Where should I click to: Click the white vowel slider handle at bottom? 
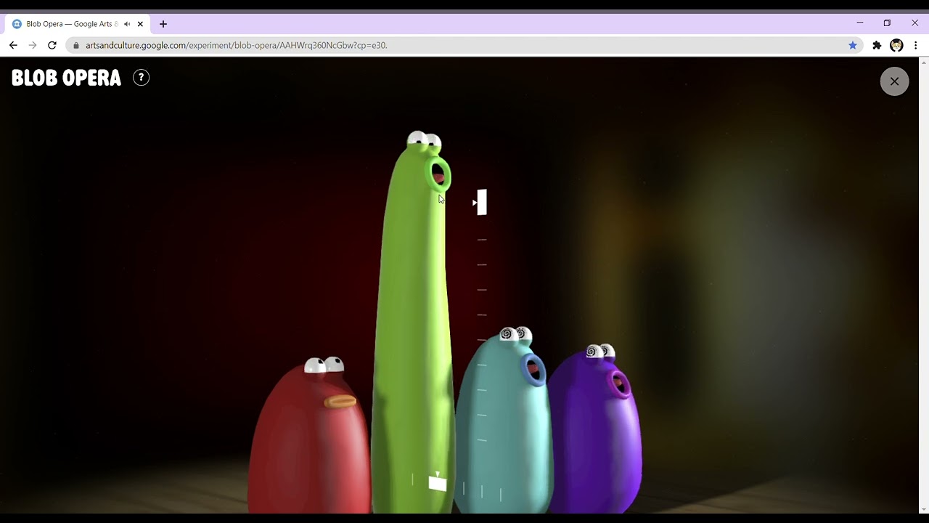point(438,484)
